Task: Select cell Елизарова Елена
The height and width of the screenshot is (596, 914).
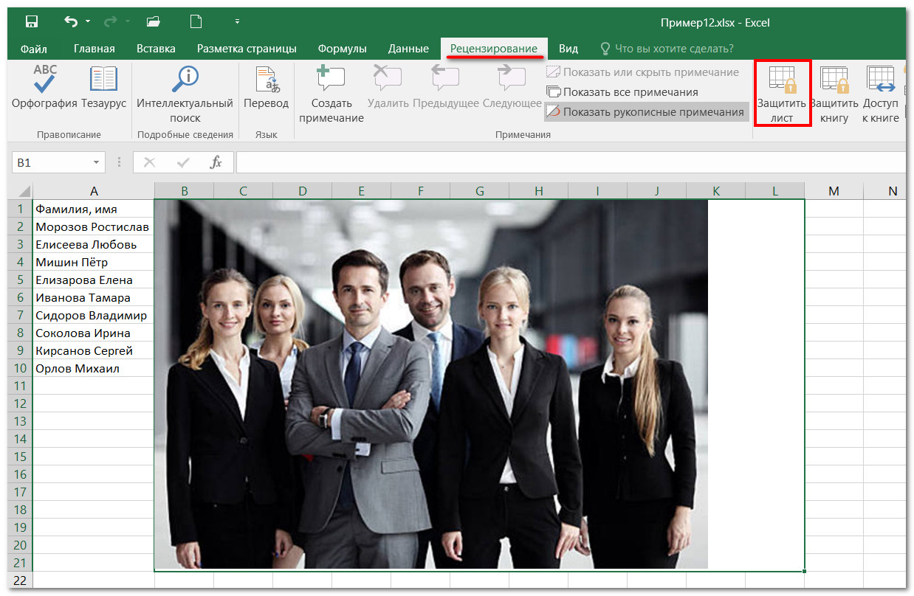Action: pos(94,280)
